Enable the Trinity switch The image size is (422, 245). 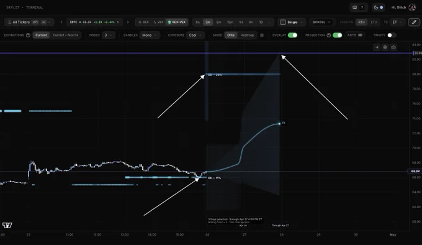(x=392, y=35)
